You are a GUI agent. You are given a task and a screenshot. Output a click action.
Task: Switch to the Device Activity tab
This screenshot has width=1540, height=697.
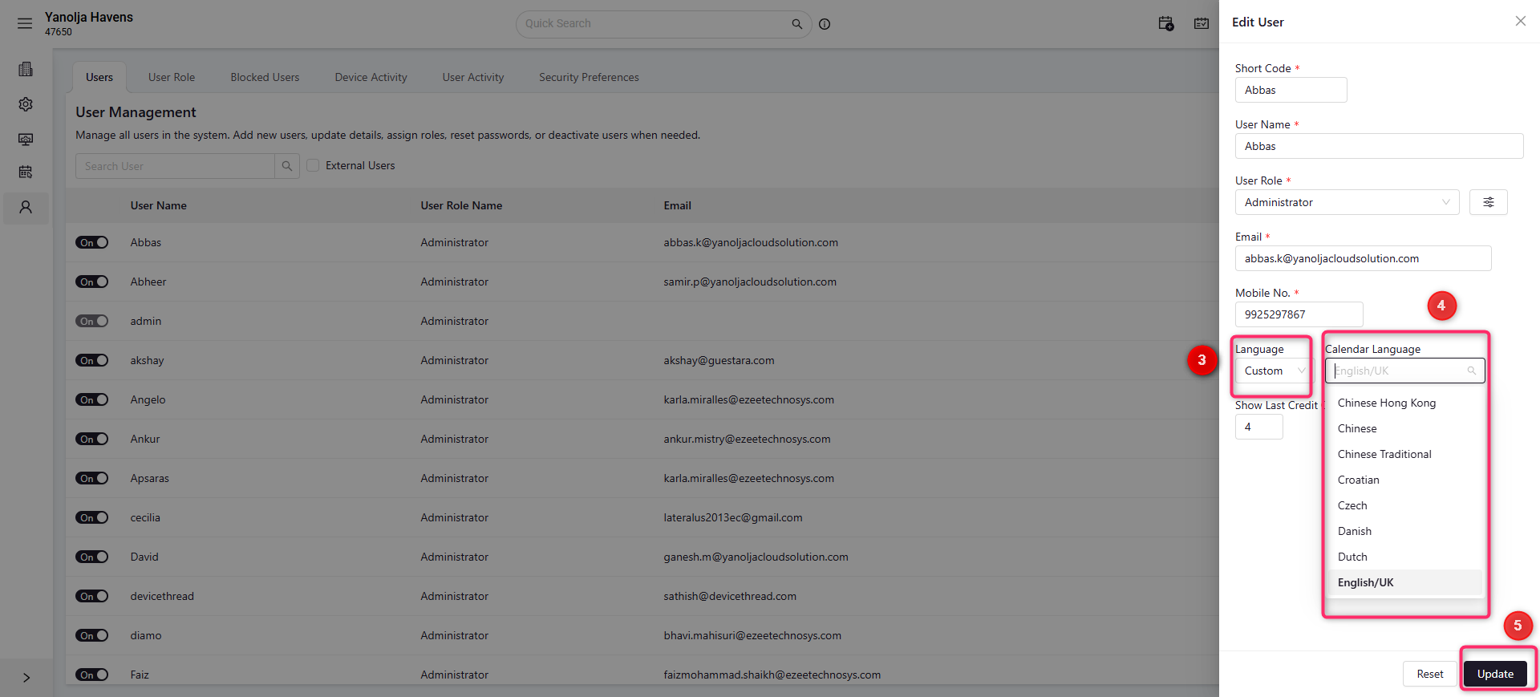click(371, 77)
